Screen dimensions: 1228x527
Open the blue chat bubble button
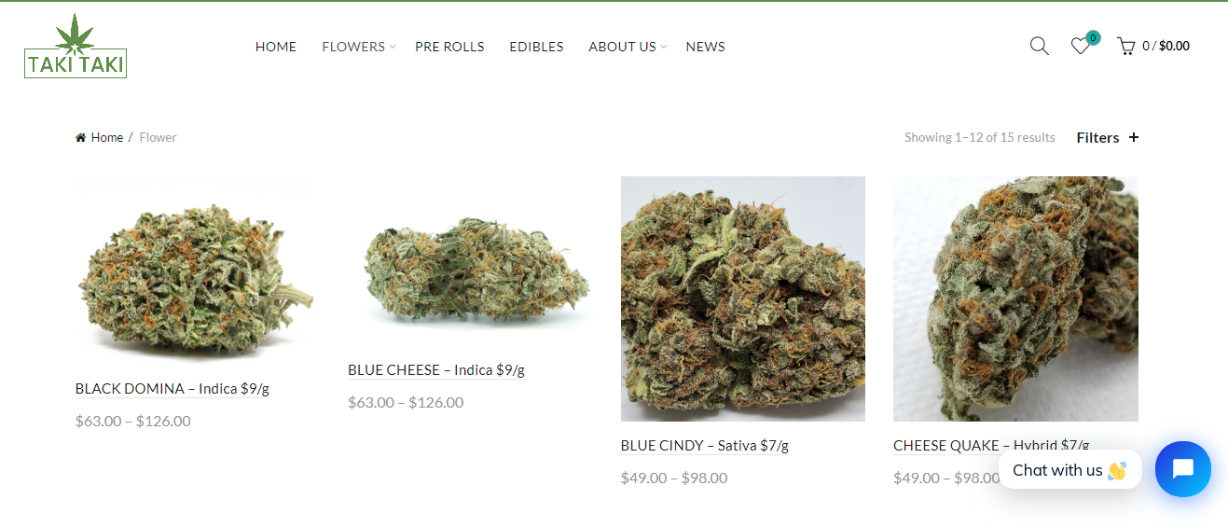tap(1182, 469)
